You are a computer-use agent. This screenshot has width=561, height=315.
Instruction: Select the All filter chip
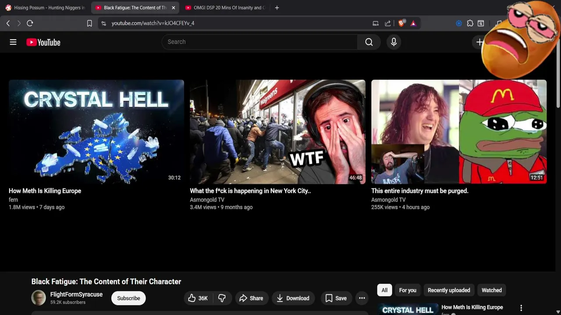(384, 290)
